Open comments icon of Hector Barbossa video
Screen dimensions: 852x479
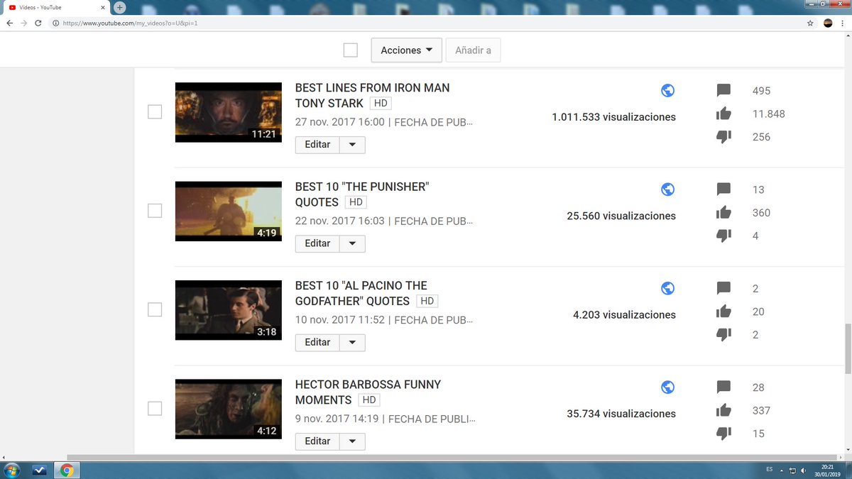pyautogui.click(x=723, y=387)
